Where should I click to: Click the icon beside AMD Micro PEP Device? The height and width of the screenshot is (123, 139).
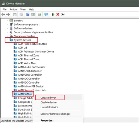point(15,86)
